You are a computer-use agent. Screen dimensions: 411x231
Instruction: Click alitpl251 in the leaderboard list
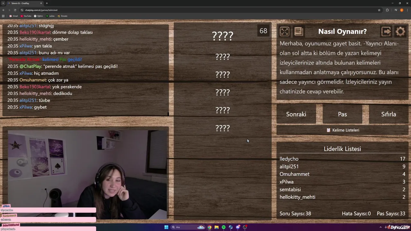[x=289, y=167]
